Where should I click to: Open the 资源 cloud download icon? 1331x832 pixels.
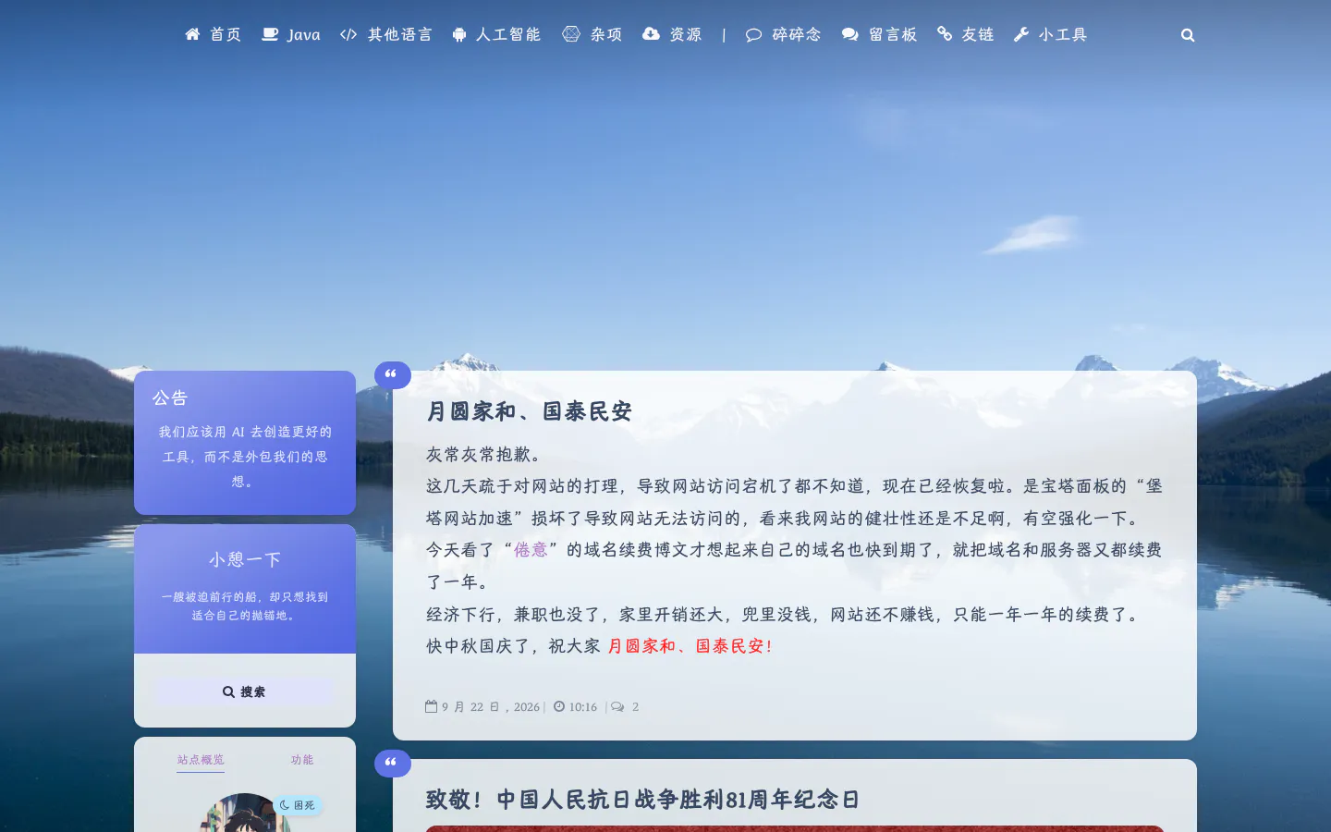coord(651,34)
